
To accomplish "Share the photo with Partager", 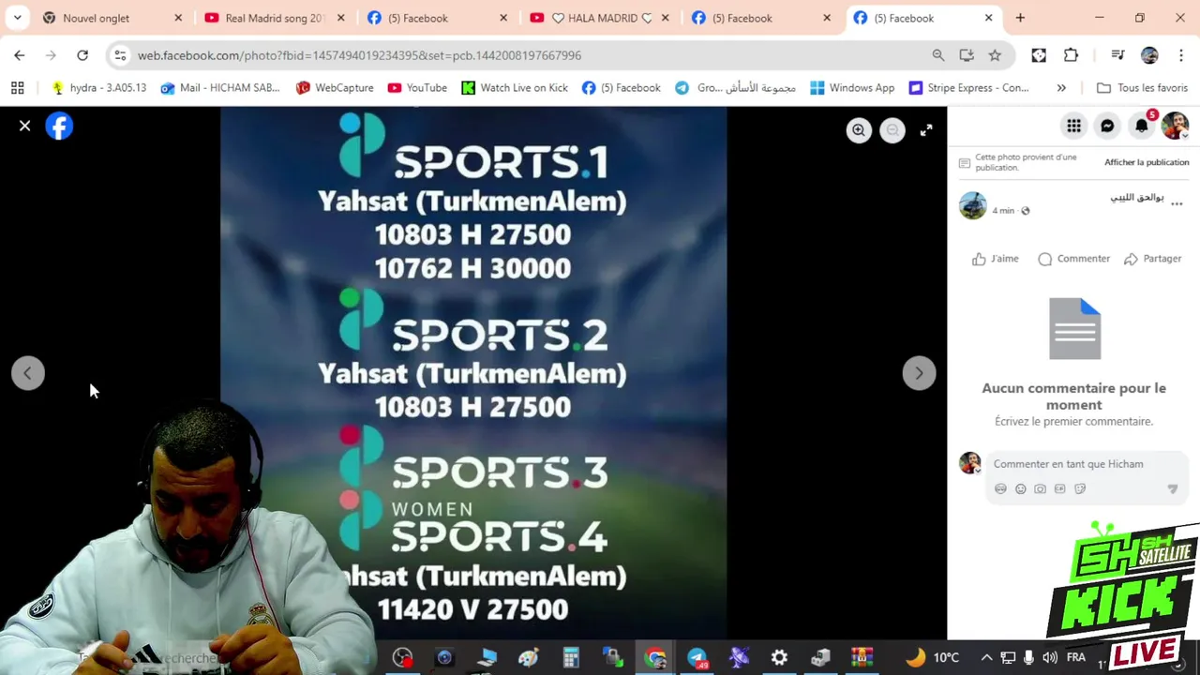I will (1153, 259).
